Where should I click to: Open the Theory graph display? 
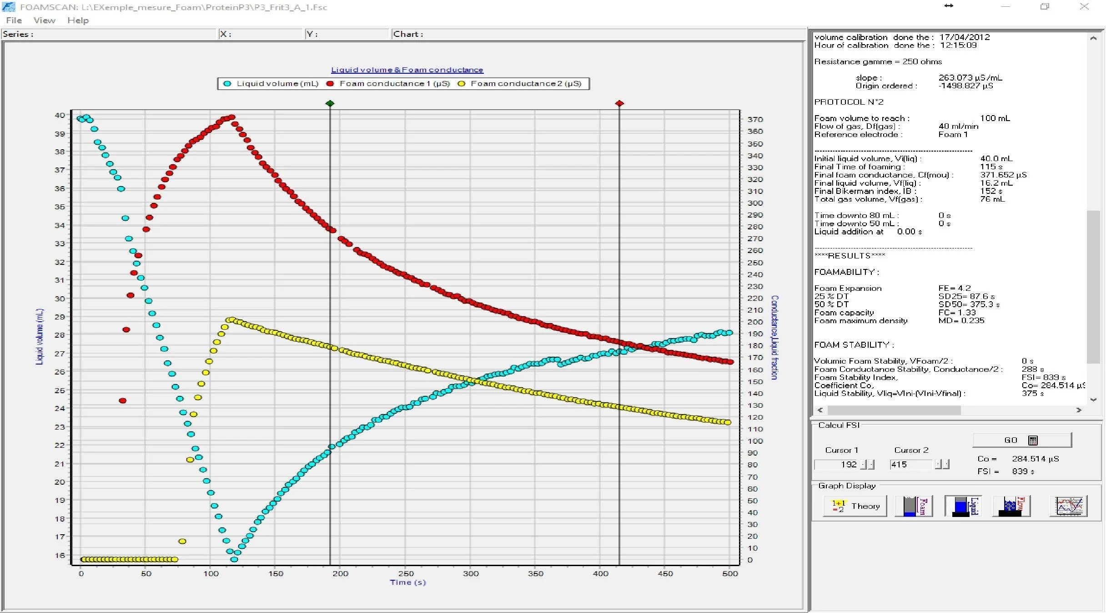coord(855,506)
